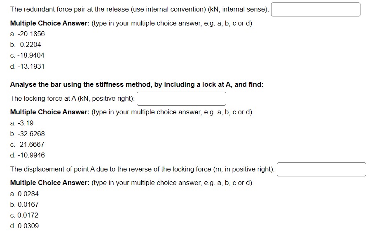Select option d. -13.1931

pyautogui.click(x=27, y=66)
